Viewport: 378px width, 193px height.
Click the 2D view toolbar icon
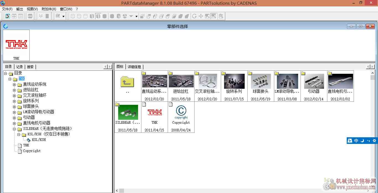pos(20,16)
